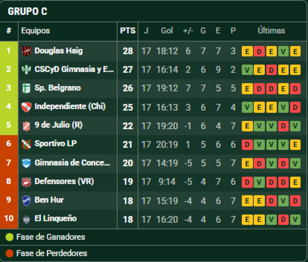Click the CSCyD Gimnasia team crest
Viewport: 308px width, 262px height.
[x=26, y=69]
